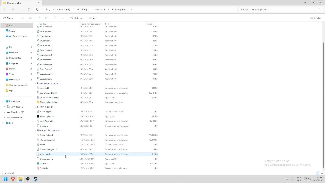Click SteamLibrary in the address breadcrumb
The image size is (325, 183).
[x=63, y=9]
